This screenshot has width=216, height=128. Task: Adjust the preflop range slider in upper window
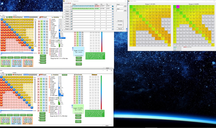[x=17, y=53]
